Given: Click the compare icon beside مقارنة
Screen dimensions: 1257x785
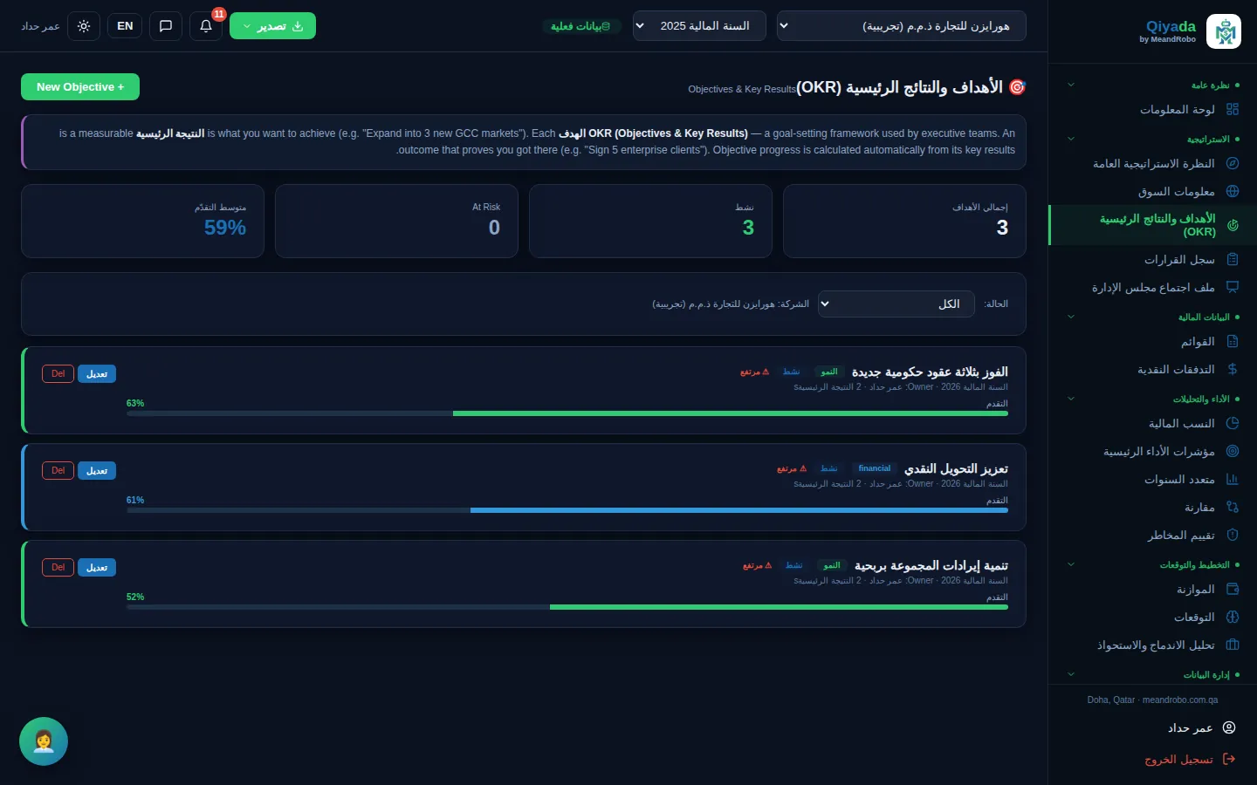Looking at the screenshot, I should tap(1233, 507).
